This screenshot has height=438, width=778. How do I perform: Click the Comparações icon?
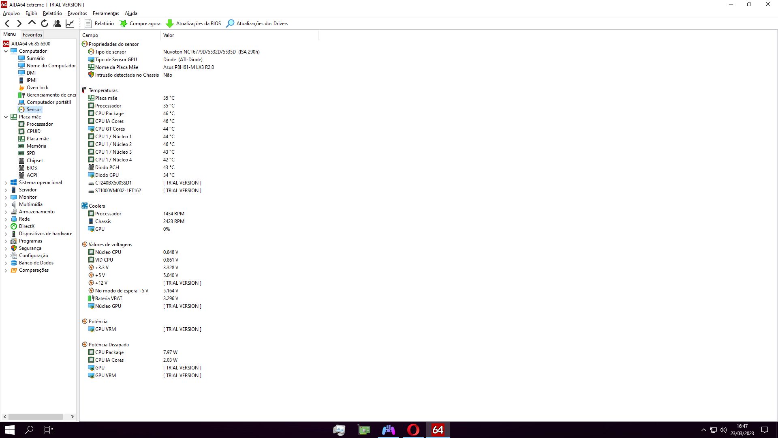[x=14, y=270]
